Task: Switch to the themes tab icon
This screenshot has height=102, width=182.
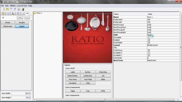Action: 3,14
